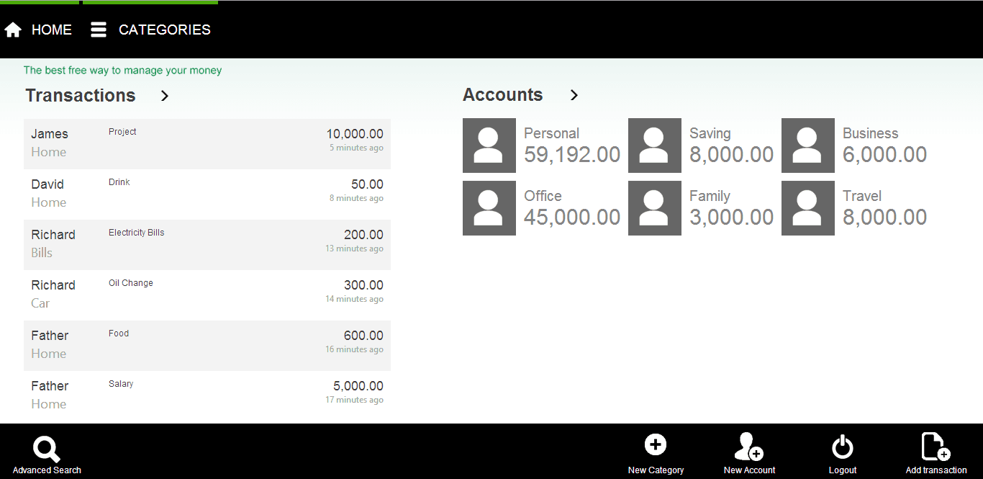Viewport: 983px width, 479px height.
Task: Click the Business balance 6,000.00
Action: tap(885, 155)
